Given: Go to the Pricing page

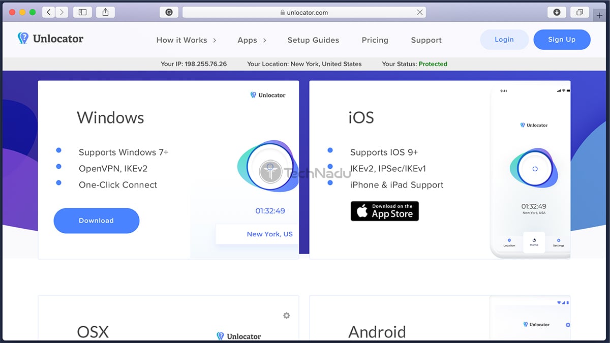Looking at the screenshot, I should tap(375, 40).
